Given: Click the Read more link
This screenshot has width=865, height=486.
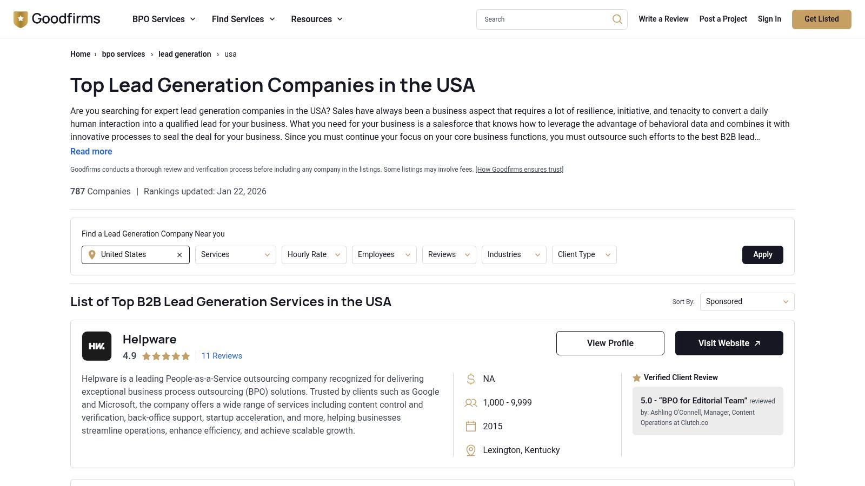Looking at the screenshot, I should tap(91, 151).
